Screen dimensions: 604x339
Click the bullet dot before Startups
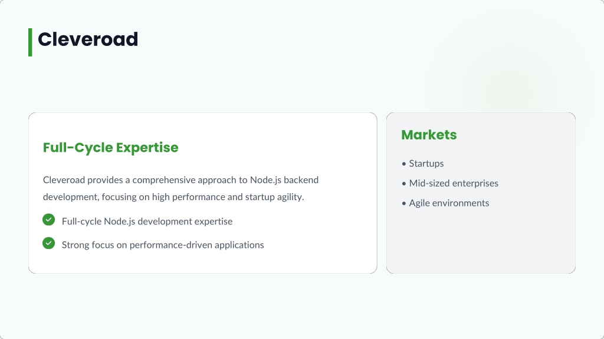[x=404, y=164]
